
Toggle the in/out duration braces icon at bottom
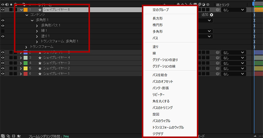tap(13, 136)
